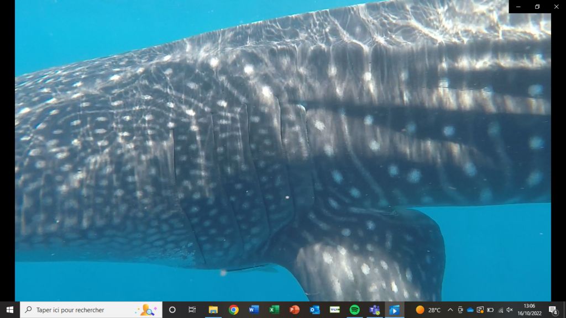
Task: Switch to Microsoft Teams in the taskbar
Action: click(375, 310)
